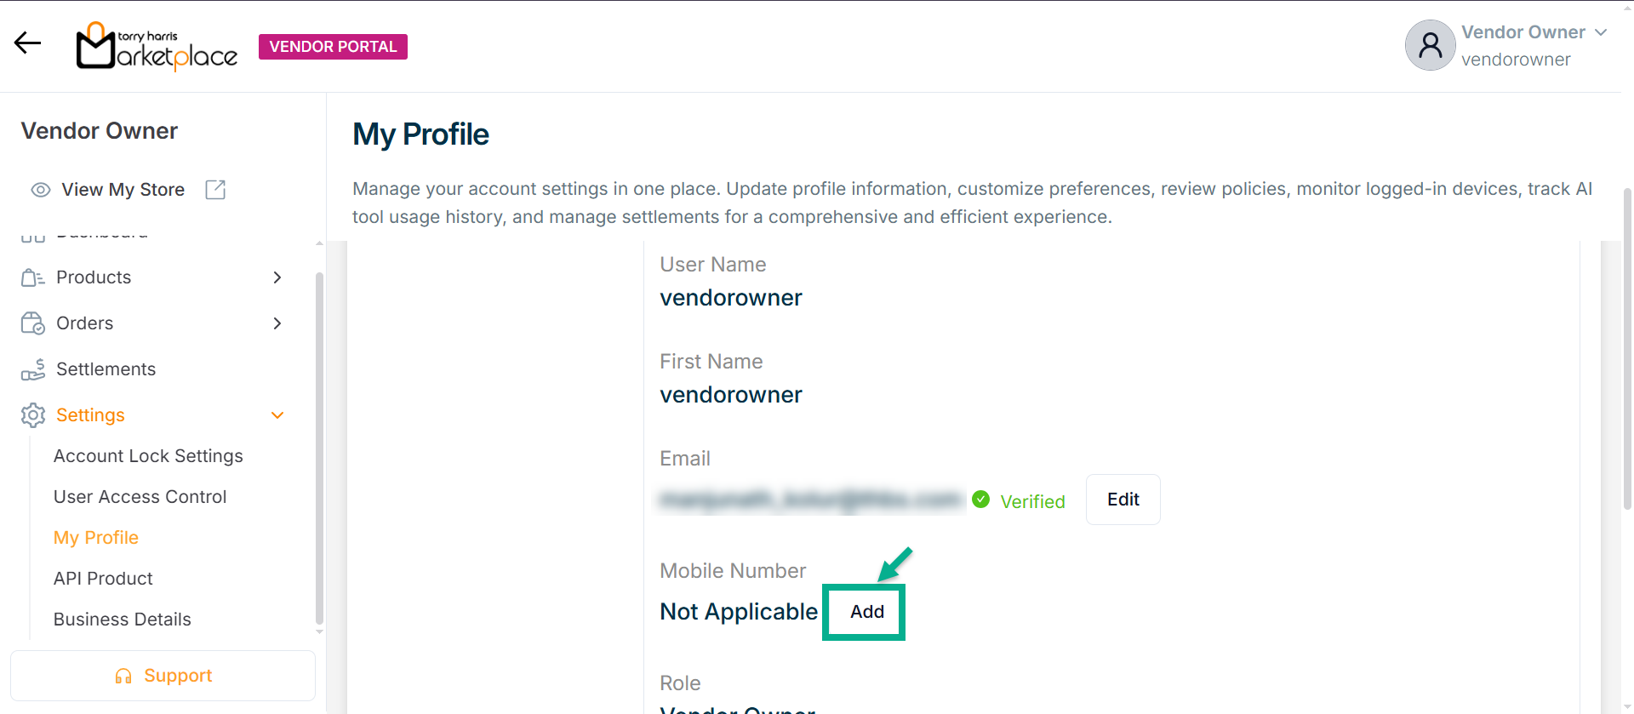Add a mobile number
Image resolution: width=1634 pixels, height=714 pixels.
(x=866, y=612)
